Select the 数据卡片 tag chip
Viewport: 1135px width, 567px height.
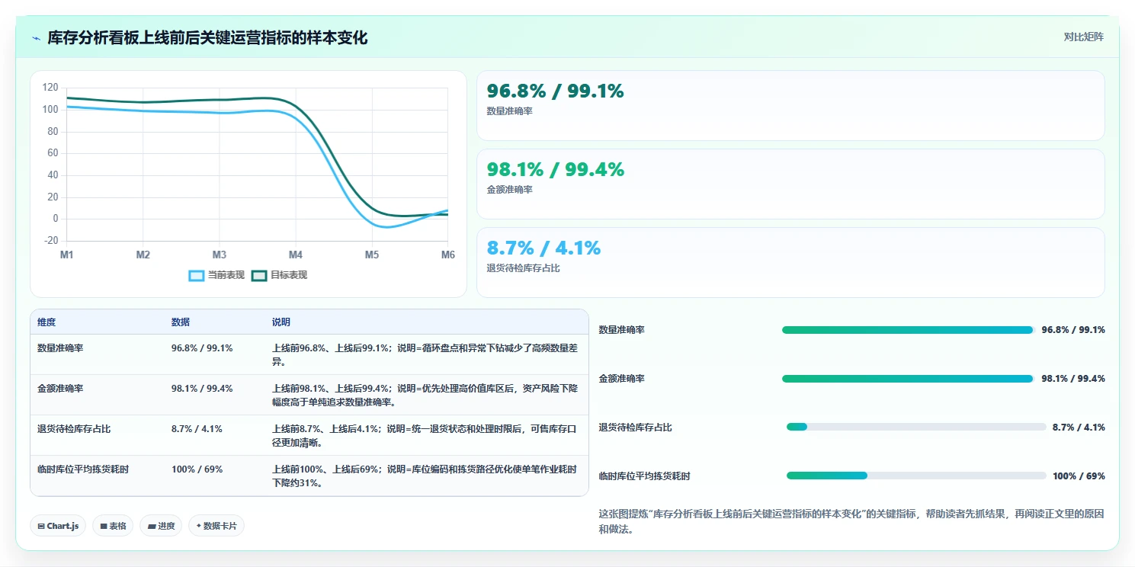216,526
